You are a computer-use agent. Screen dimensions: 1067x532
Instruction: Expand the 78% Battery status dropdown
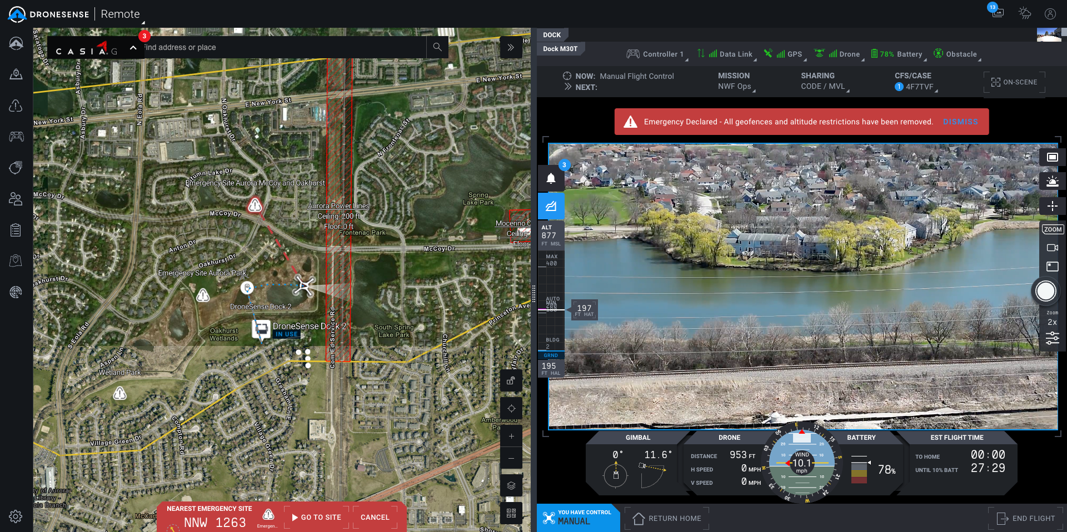click(x=899, y=54)
